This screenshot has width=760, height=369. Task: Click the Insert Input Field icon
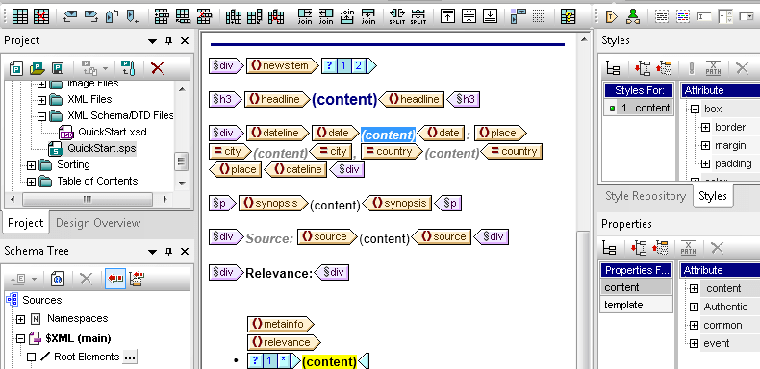(704, 16)
